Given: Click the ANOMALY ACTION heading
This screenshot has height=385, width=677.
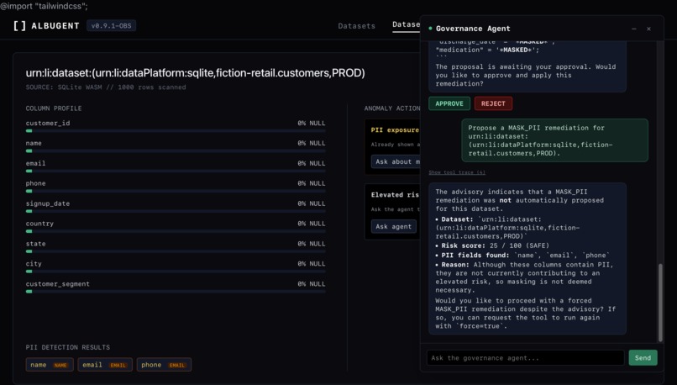Looking at the screenshot, I should (392, 108).
